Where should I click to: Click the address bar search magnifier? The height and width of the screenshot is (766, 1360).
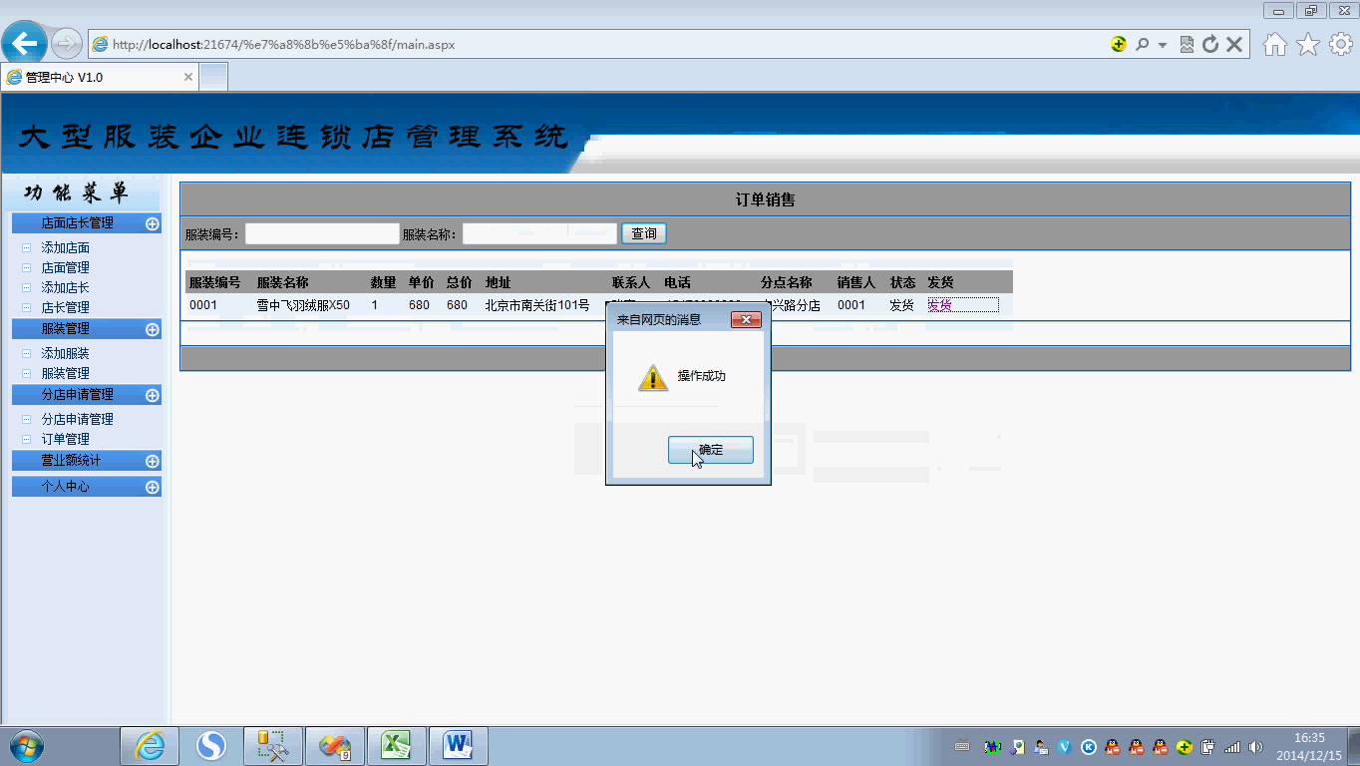click(x=1143, y=44)
